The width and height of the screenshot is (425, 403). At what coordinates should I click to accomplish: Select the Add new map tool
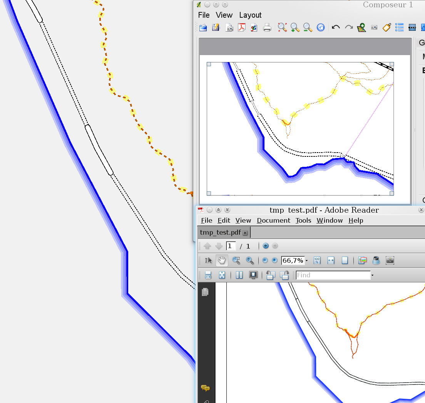(x=361, y=27)
